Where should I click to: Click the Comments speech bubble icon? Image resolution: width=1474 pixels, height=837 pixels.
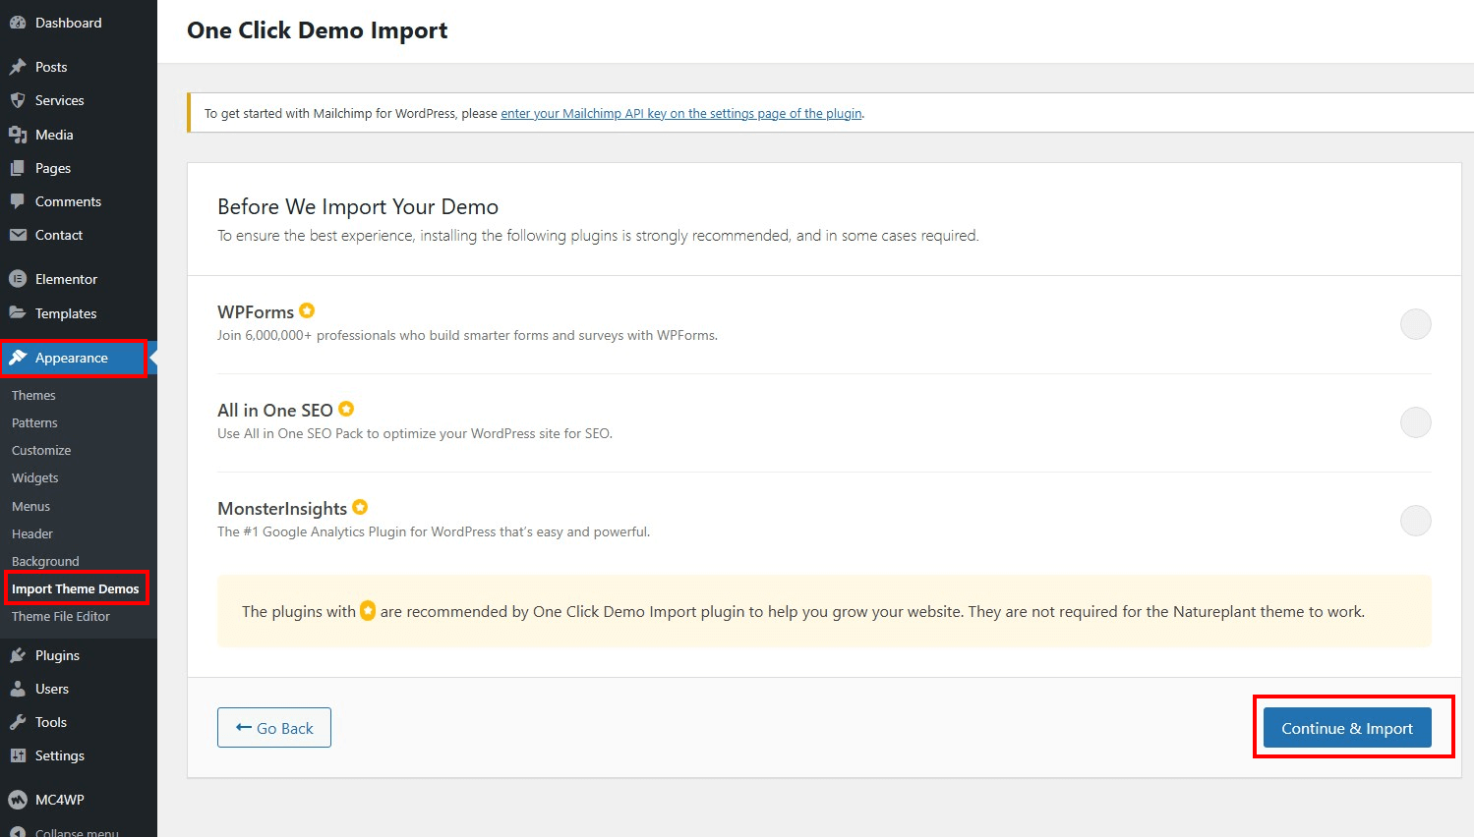[18, 201]
